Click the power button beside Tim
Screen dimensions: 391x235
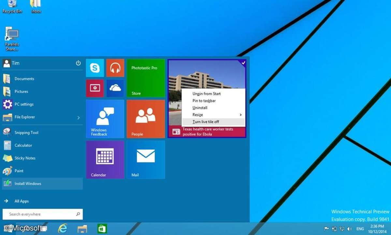[x=78, y=63]
